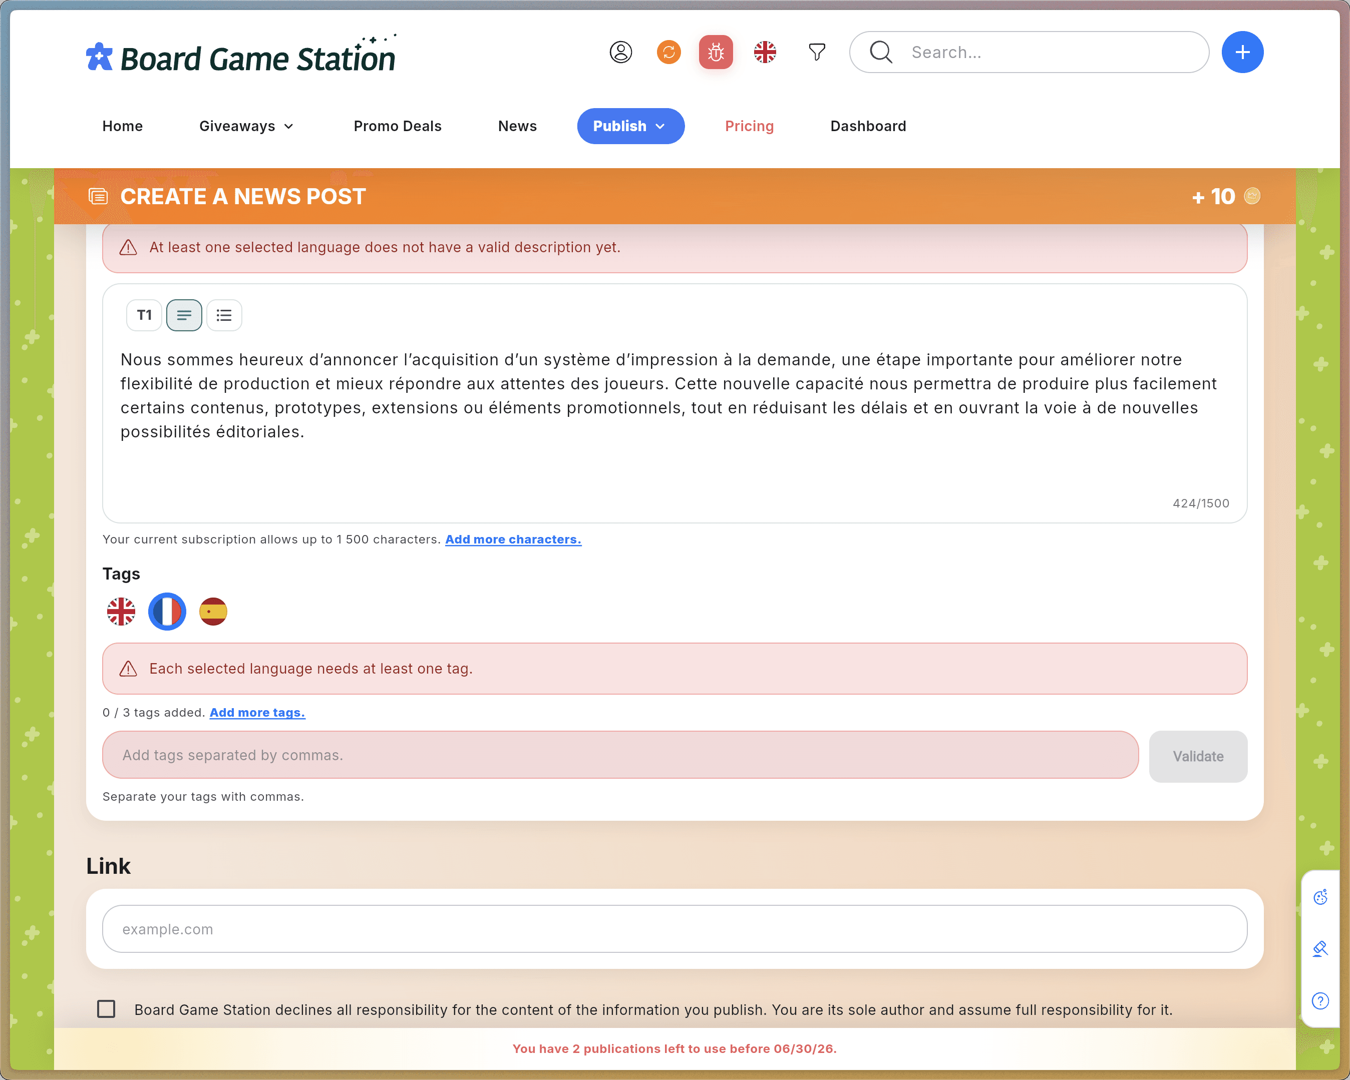Screen dimensions: 1350x1080
Task: Click the news post icon beside the title
Action: coord(98,197)
